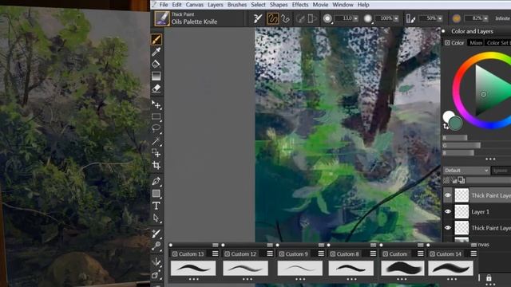This screenshot has height=287, width=511.
Task: Open Custom 14 palette options menu
Action: pyautogui.click(x=473, y=254)
